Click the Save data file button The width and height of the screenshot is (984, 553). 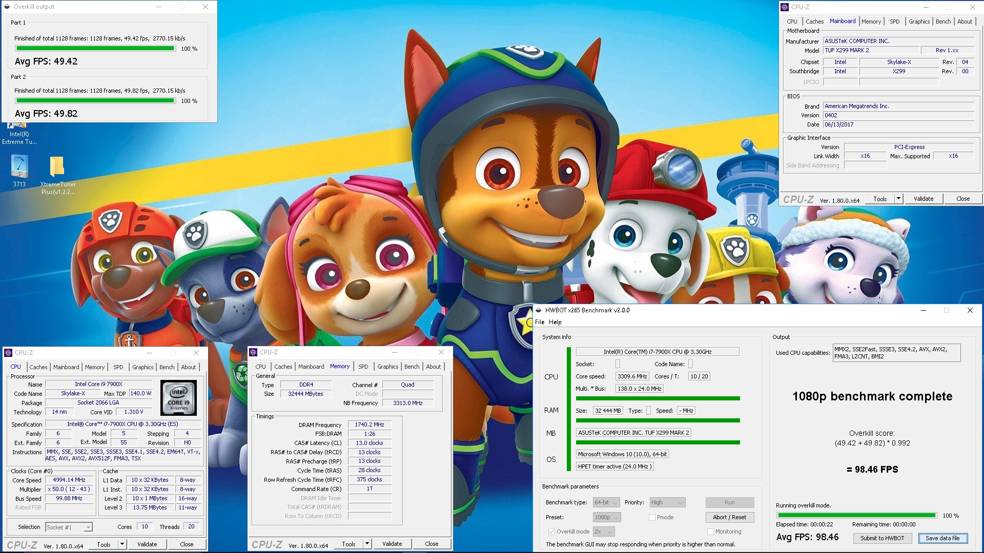pyautogui.click(x=942, y=538)
